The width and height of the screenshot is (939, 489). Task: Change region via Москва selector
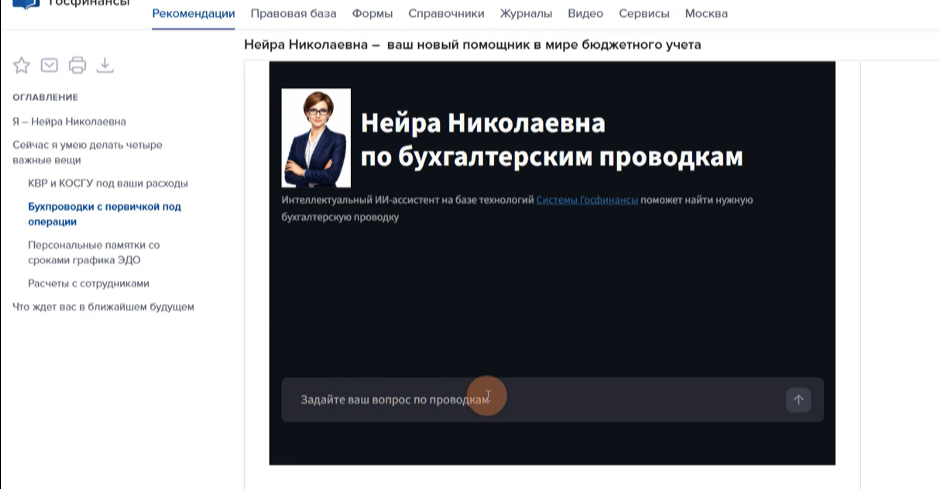(x=706, y=13)
